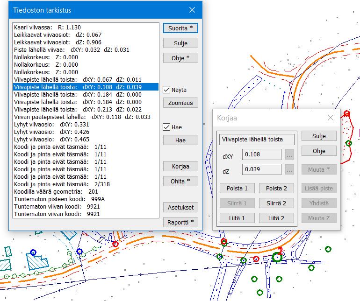Click Sulje in the Korjaa dialog
360x301 pixels.
pyautogui.click(x=319, y=136)
